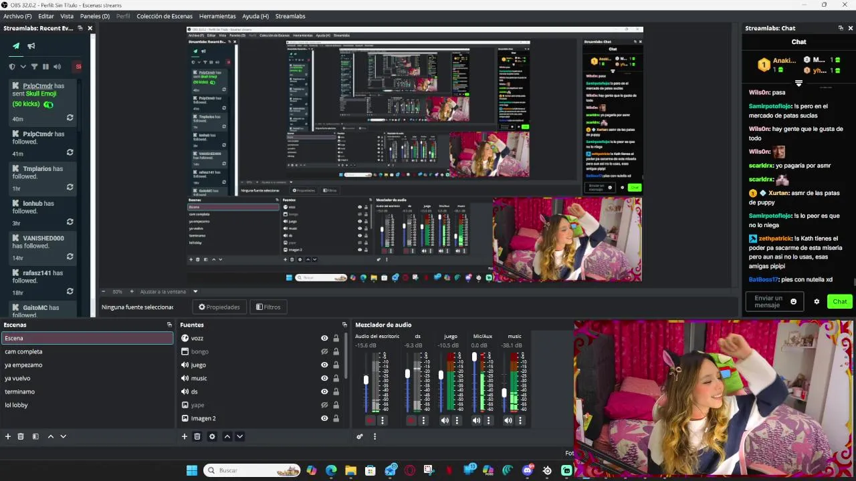
Task: Adjust the music volume fader
Action: coord(504,393)
